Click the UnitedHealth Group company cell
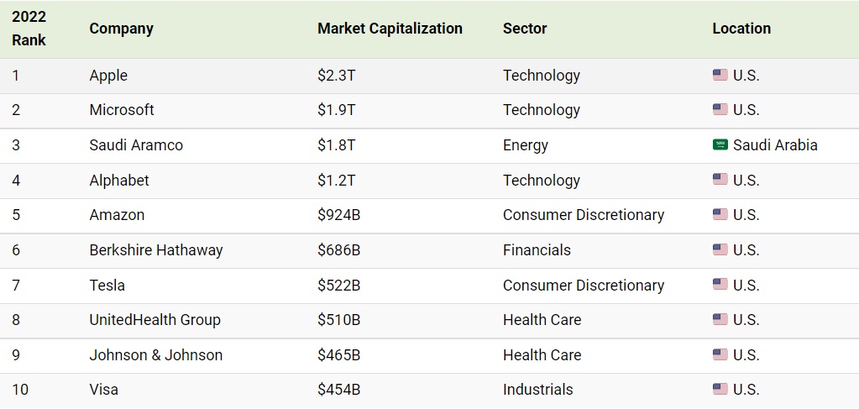The image size is (859, 409). tap(155, 320)
